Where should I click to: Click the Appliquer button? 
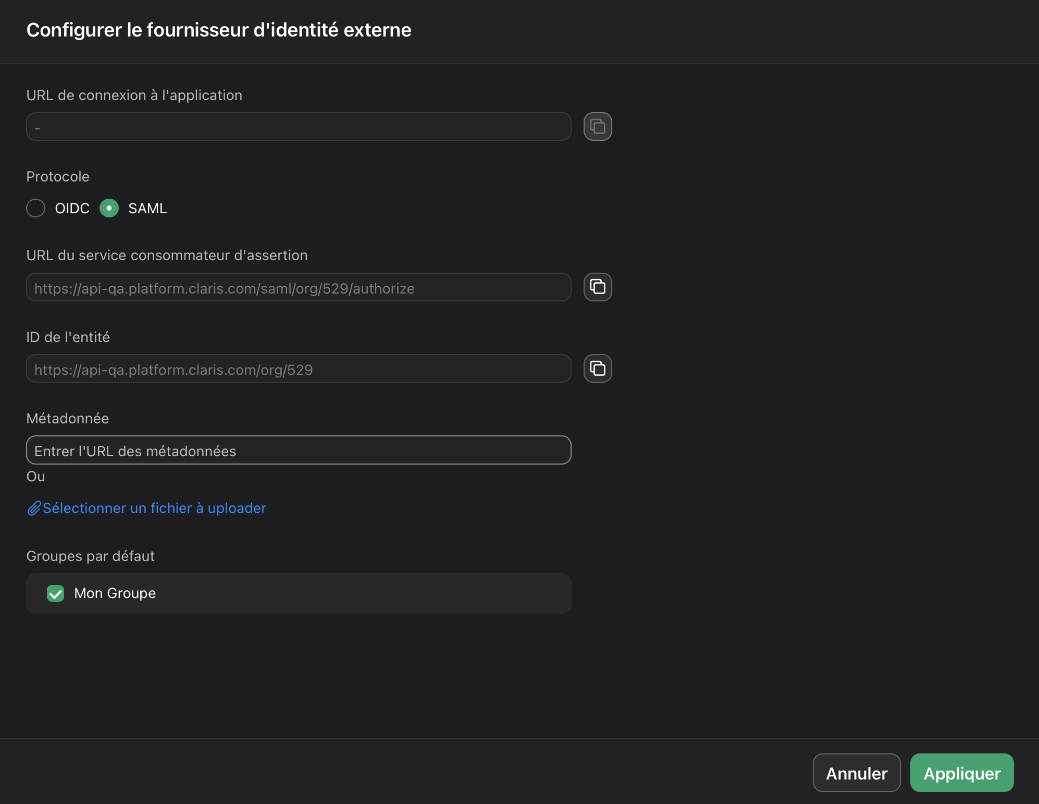(x=962, y=773)
